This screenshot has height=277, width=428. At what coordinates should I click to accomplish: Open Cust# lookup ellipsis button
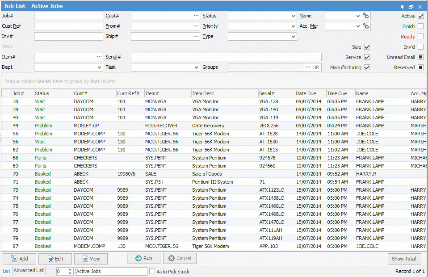point(196,16)
